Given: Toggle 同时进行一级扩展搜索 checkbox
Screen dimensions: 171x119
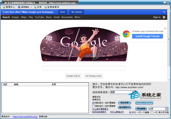Looking at the screenshot, I should tap(94, 103).
